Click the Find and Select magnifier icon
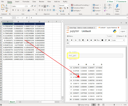This screenshot has width=128, height=106. [x=110, y=8]
